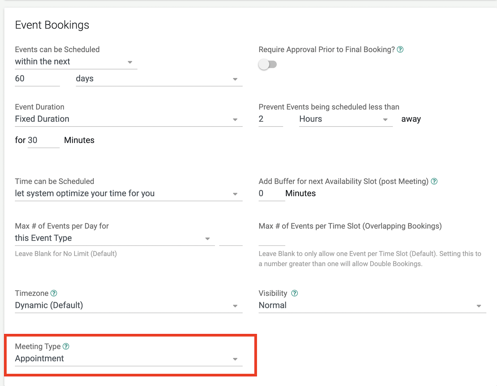
Task: Edit the 30 minutes duration field
Action: (43, 140)
